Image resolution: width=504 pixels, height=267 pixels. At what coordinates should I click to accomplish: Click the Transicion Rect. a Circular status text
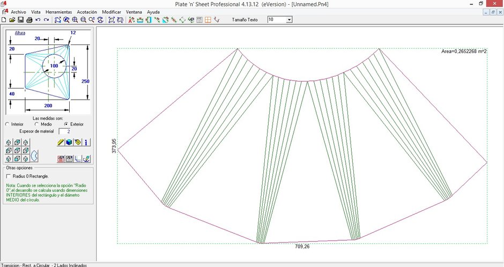tap(44, 265)
